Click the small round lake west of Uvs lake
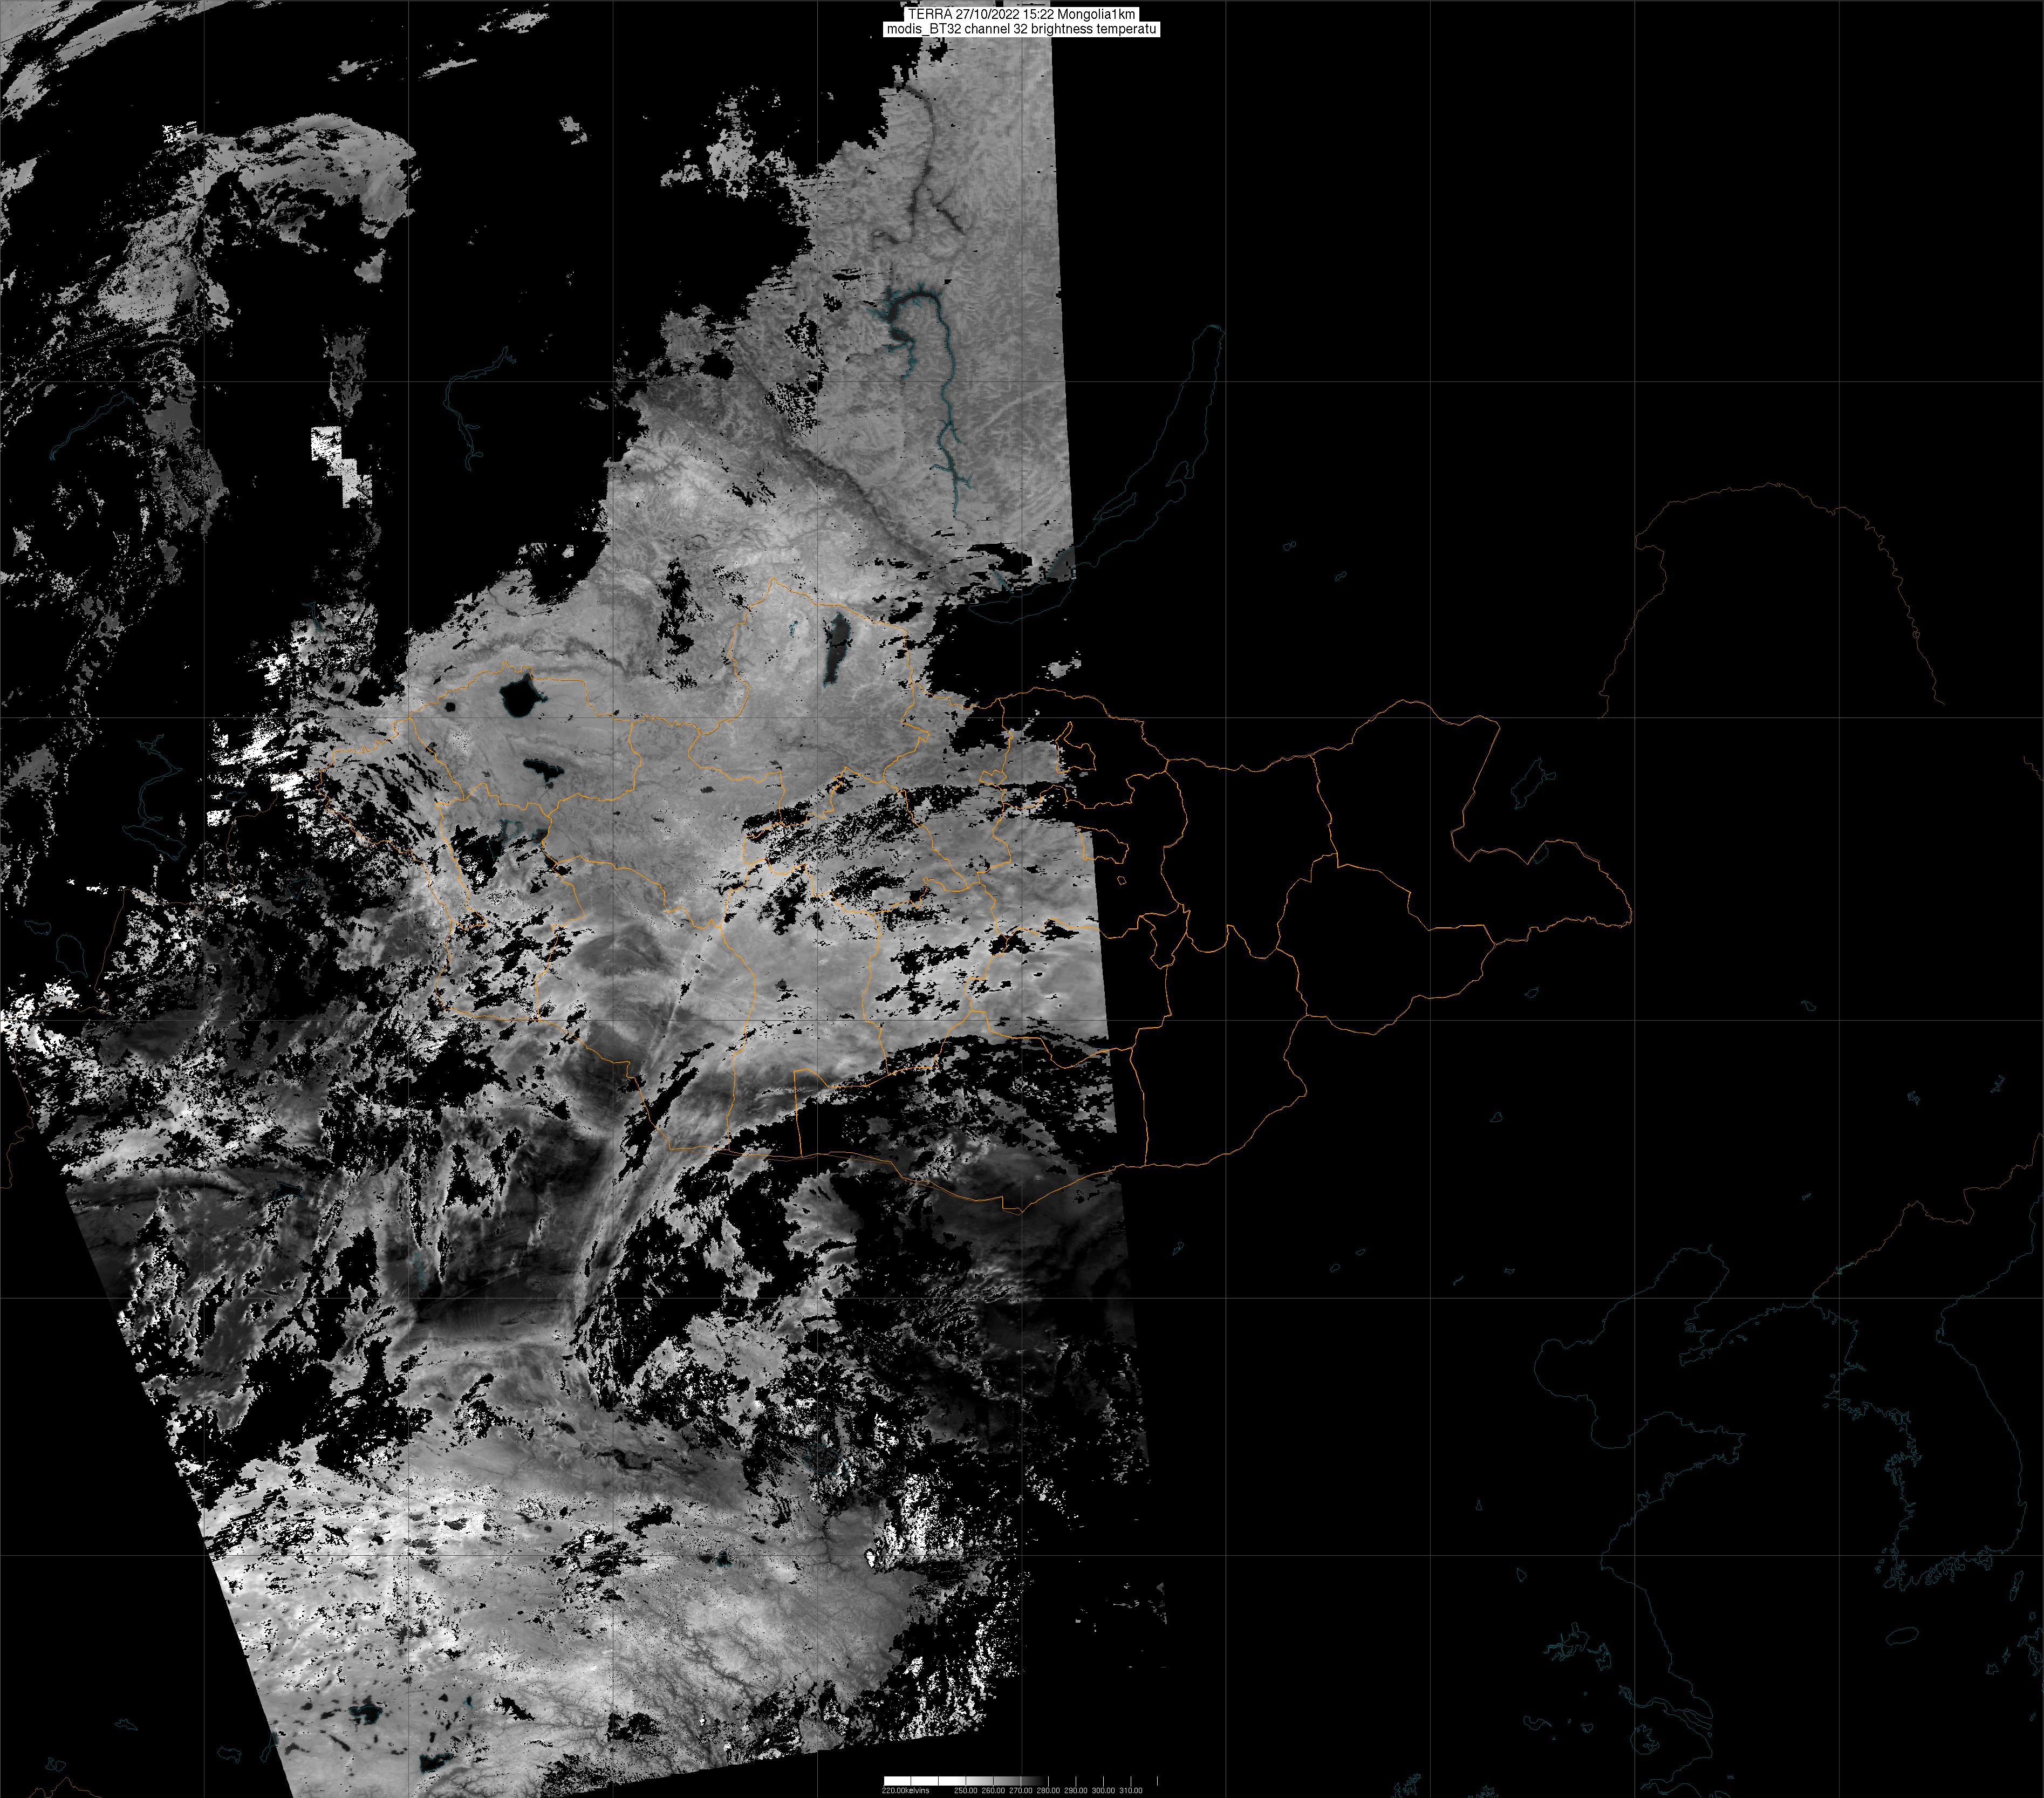 click(x=451, y=706)
